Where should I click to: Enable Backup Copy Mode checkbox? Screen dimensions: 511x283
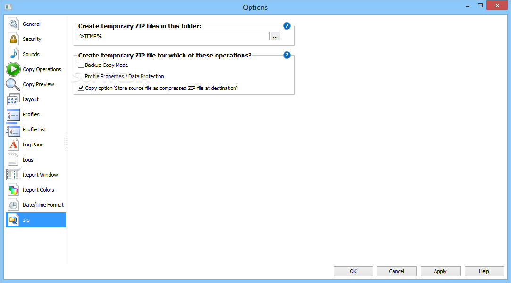point(81,65)
